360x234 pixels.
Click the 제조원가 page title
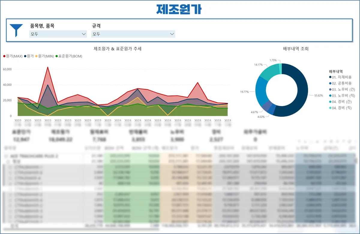click(x=179, y=10)
